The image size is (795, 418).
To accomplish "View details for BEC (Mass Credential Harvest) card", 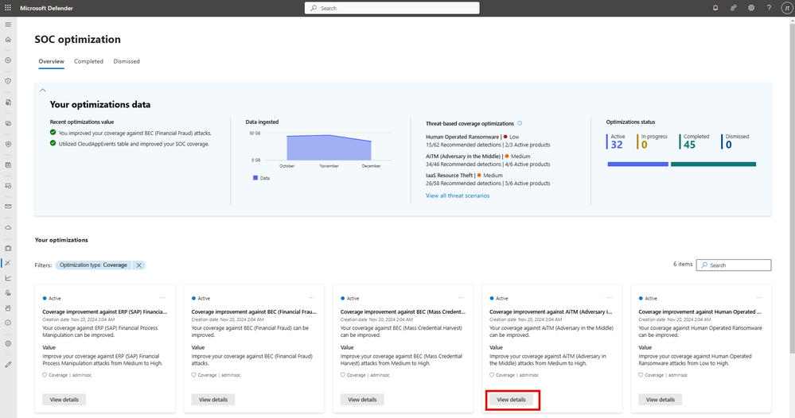I will [362, 400].
